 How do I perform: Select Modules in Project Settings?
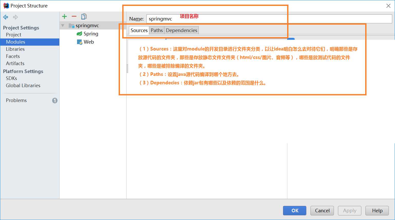click(30, 42)
